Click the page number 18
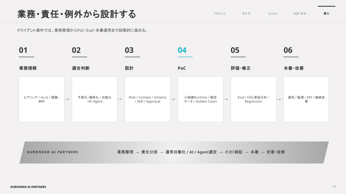This screenshot has width=346, height=194. [334, 187]
